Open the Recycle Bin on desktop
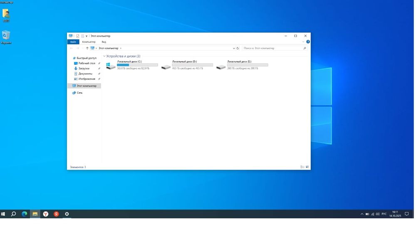The height and width of the screenshot is (234, 416). 6,37
